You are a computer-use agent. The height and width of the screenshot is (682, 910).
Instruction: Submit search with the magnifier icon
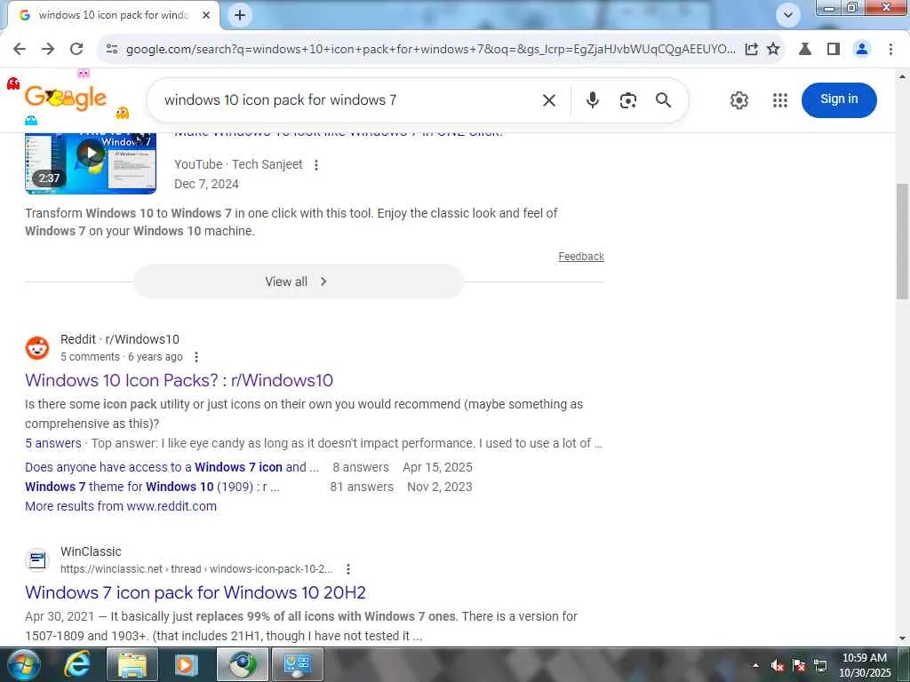(663, 100)
